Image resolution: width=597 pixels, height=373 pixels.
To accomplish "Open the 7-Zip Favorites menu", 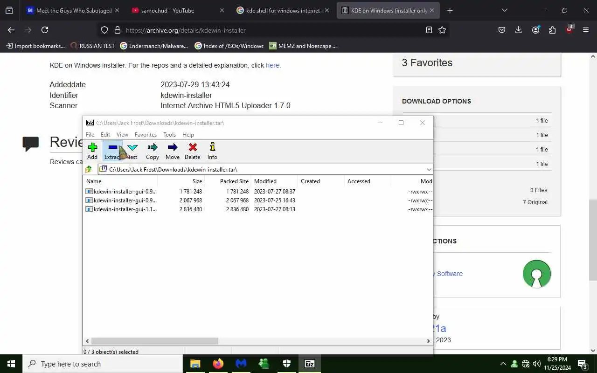I will (x=146, y=135).
